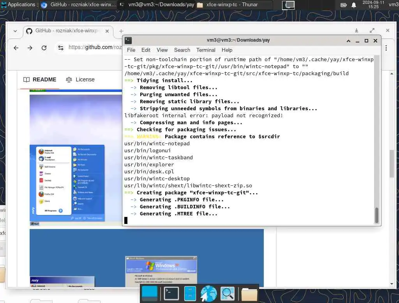This screenshot has height=303, width=399.
Task: Click the 'libwintc-shext-zip.so' terminal line
Action: 188,185
